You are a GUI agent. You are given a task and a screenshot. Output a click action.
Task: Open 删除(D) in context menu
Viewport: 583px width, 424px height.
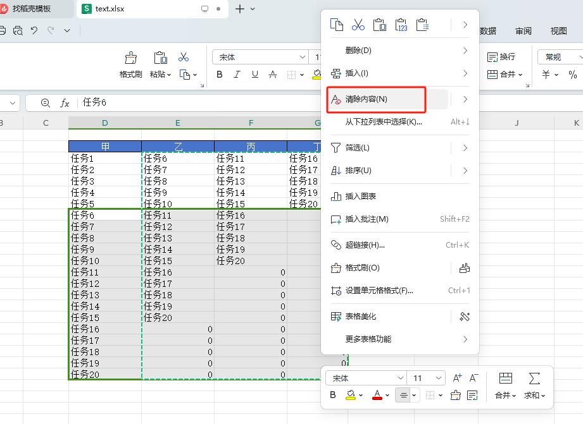pos(399,50)
